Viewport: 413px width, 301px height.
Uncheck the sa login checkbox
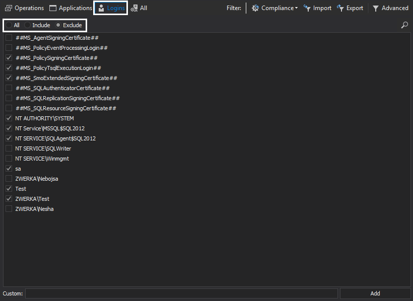coord(9,169)
